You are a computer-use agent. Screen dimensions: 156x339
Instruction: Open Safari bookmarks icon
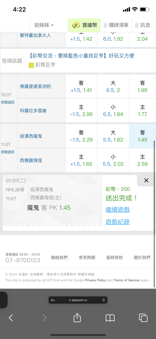(x=110, y=318)
